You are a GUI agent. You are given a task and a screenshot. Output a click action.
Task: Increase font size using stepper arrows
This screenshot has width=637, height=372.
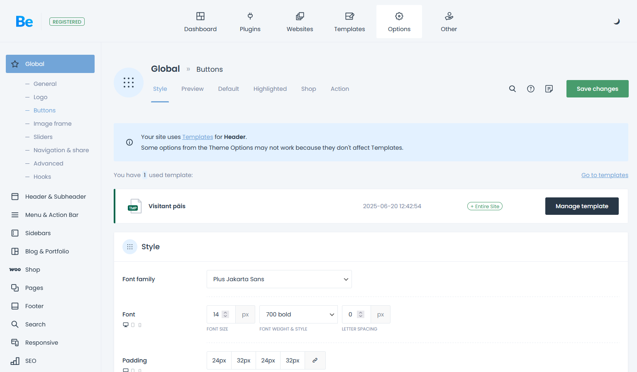click(x=225, y=313)
